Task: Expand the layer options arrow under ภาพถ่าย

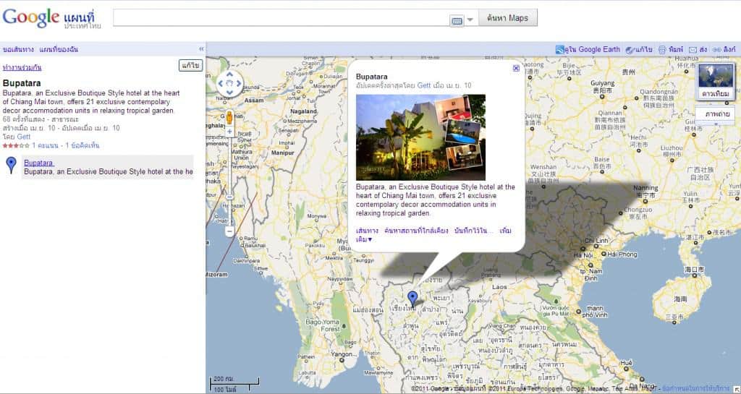Action: pyautogui.click(x=716, y=123)
